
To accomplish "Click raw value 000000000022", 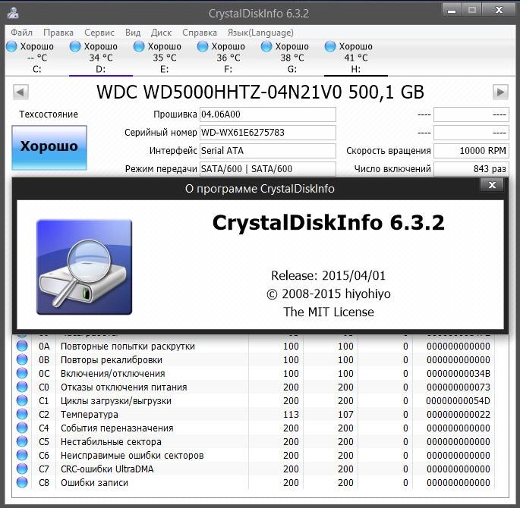I will click(459, 414).
